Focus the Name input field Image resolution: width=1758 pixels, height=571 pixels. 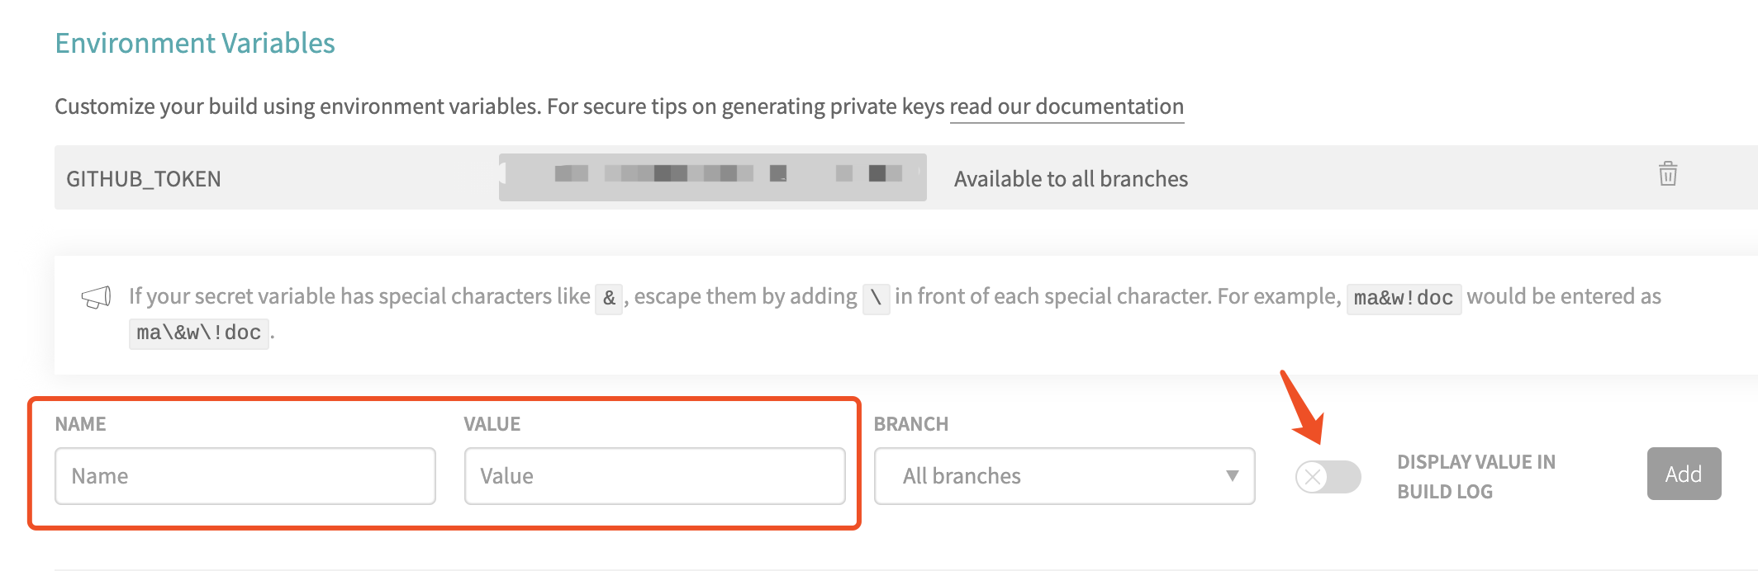[x=245, y=476]
